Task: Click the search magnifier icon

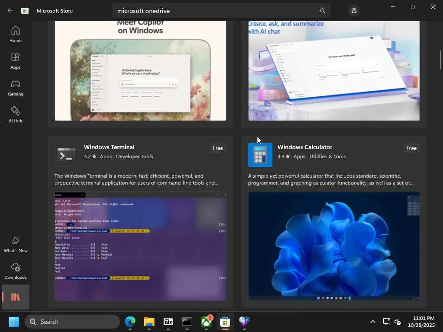Action: [322, 11]
